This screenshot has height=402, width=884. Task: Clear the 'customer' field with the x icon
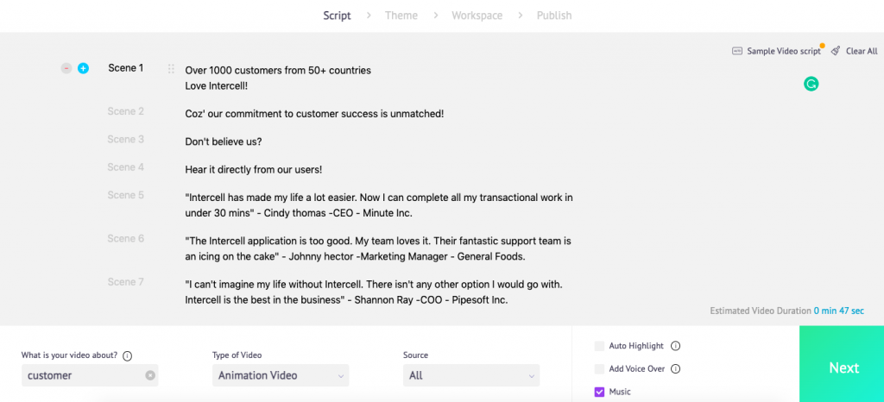(150, 375)
